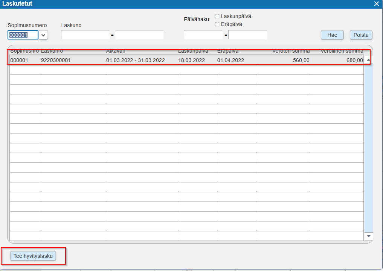The image size is (383, 271).
Task: Click the second Laskuno range field
Action: pos(139,35)
